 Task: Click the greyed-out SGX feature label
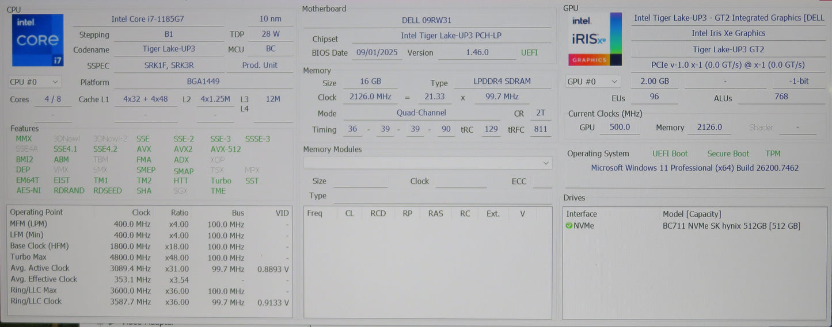coord(180,190)
